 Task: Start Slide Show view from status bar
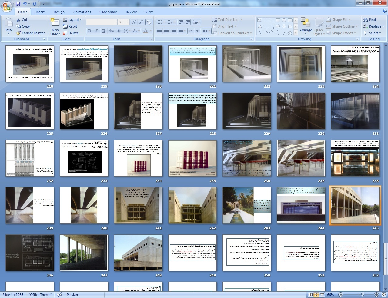[322, 295]
